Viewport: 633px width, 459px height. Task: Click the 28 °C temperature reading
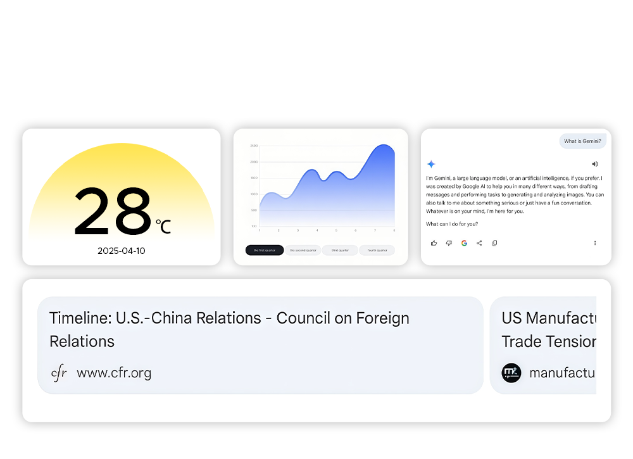[x=114, y=212]
